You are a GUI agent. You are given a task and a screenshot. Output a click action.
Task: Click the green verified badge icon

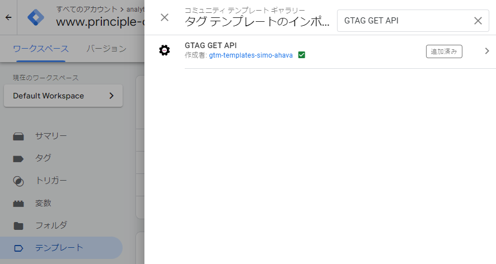pos(302,55)
